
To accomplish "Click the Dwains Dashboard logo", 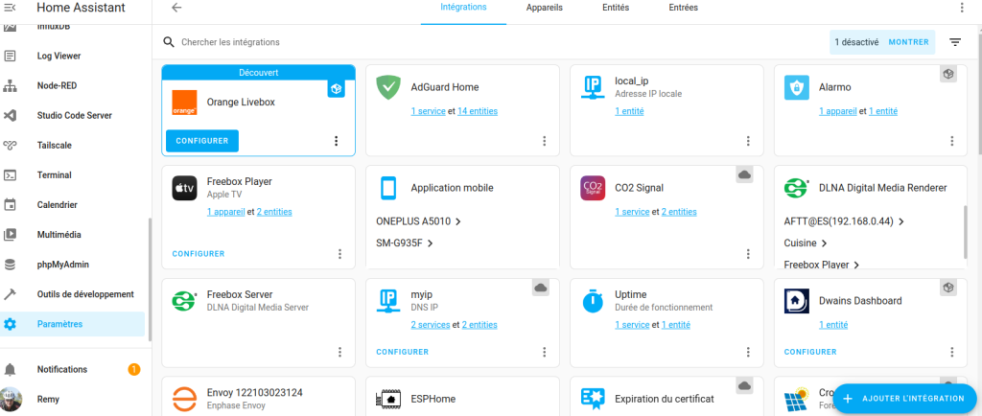I will (797, 301).
